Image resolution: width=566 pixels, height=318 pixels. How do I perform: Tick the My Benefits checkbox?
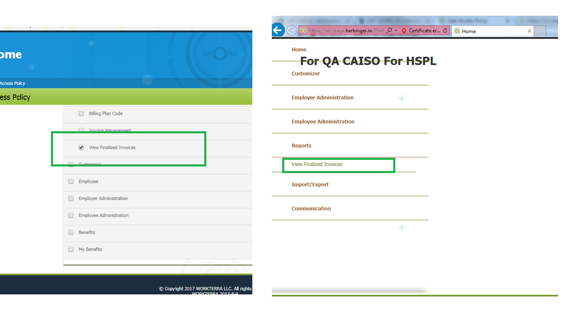tap(71, 249)
